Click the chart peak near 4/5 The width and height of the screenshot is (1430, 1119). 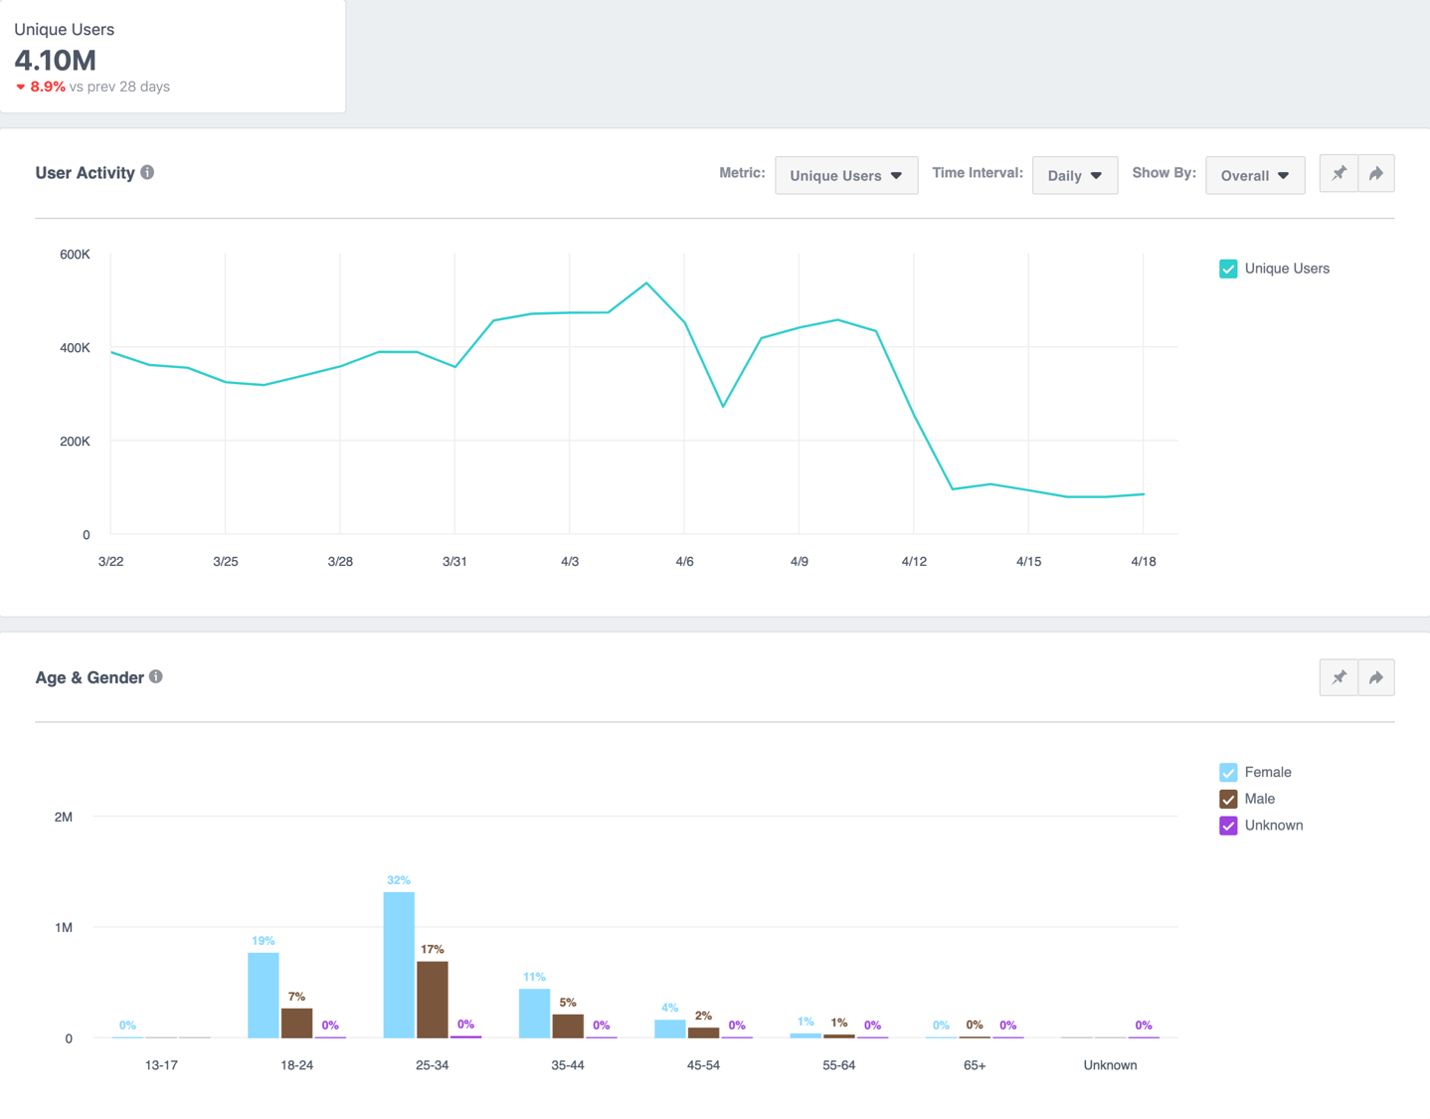pyautogui.click(x=646, y=283)
